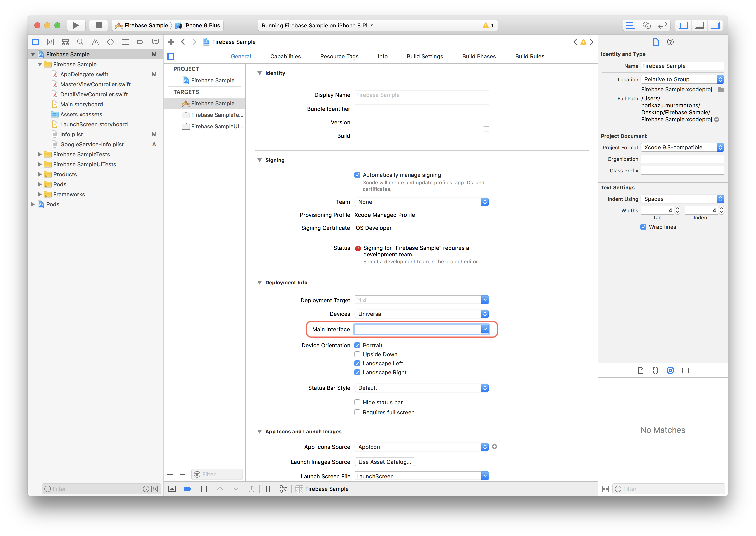Open the Issue navigator
The image size is (756, 536).
[95, 42]
